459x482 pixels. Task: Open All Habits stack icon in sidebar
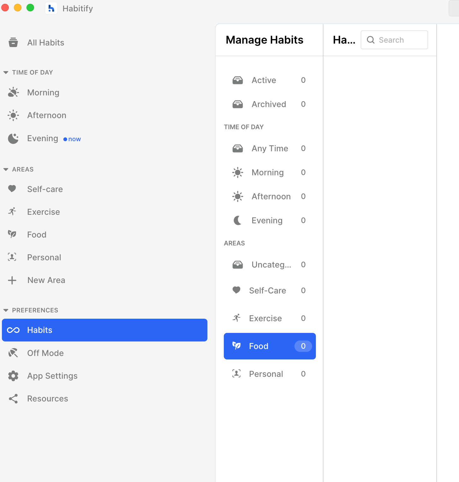[13, 42]
